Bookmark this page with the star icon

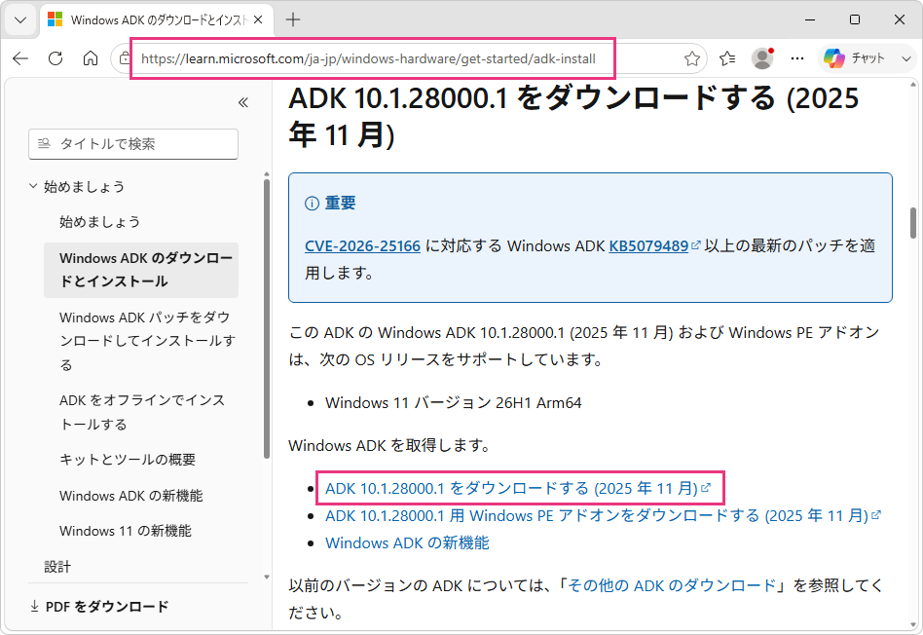[691, 58]
